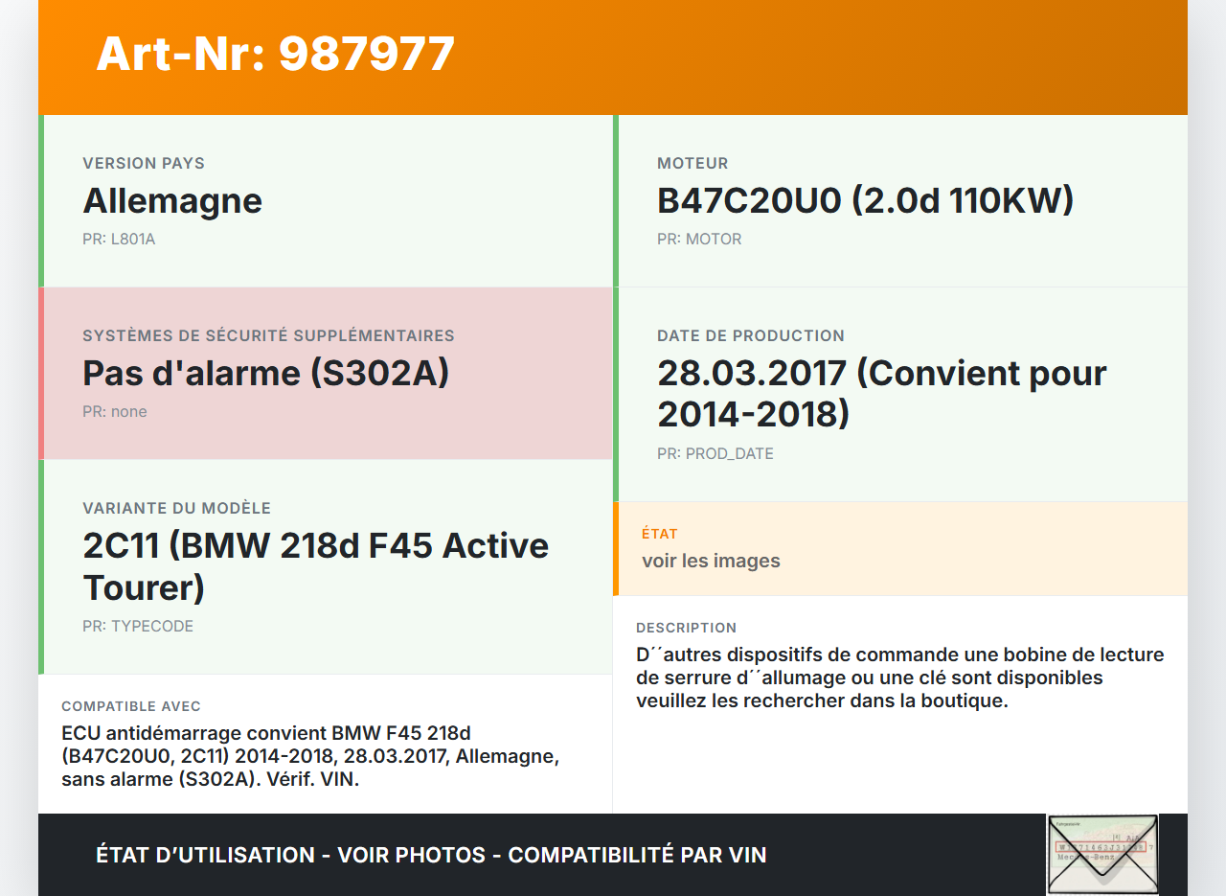Open the Compatibilité par VIN section
Viewport: 1226px width, 896px height.
[x=639, y=854]
